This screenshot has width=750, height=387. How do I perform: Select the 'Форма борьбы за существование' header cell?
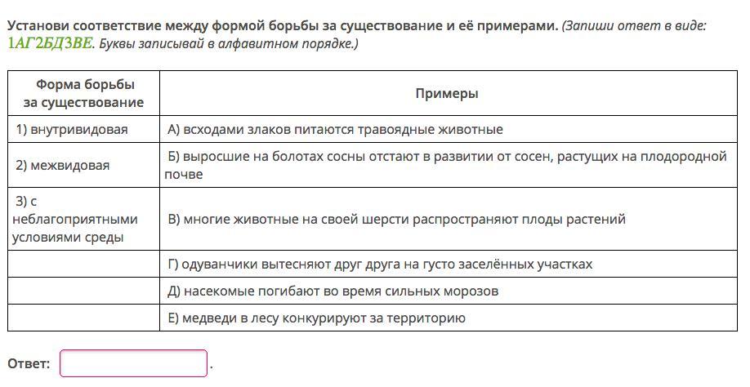[x=83, y=93]
